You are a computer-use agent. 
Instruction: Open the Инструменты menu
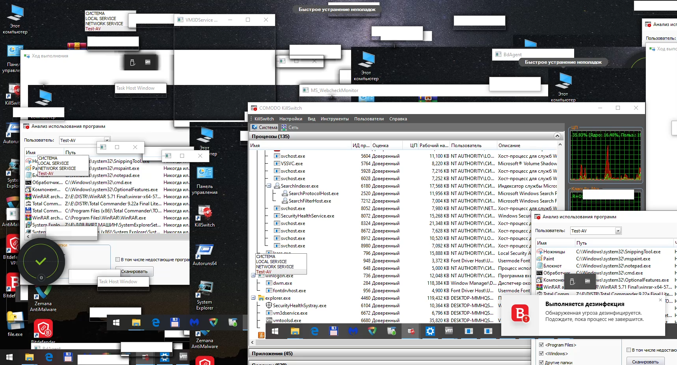pos(335,119)
